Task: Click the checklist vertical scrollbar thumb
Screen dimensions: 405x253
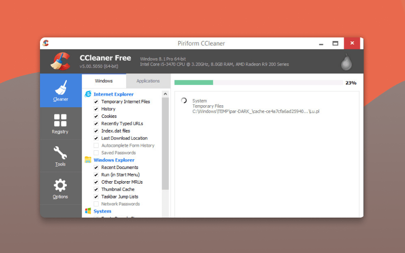Action: click(166, 144)
